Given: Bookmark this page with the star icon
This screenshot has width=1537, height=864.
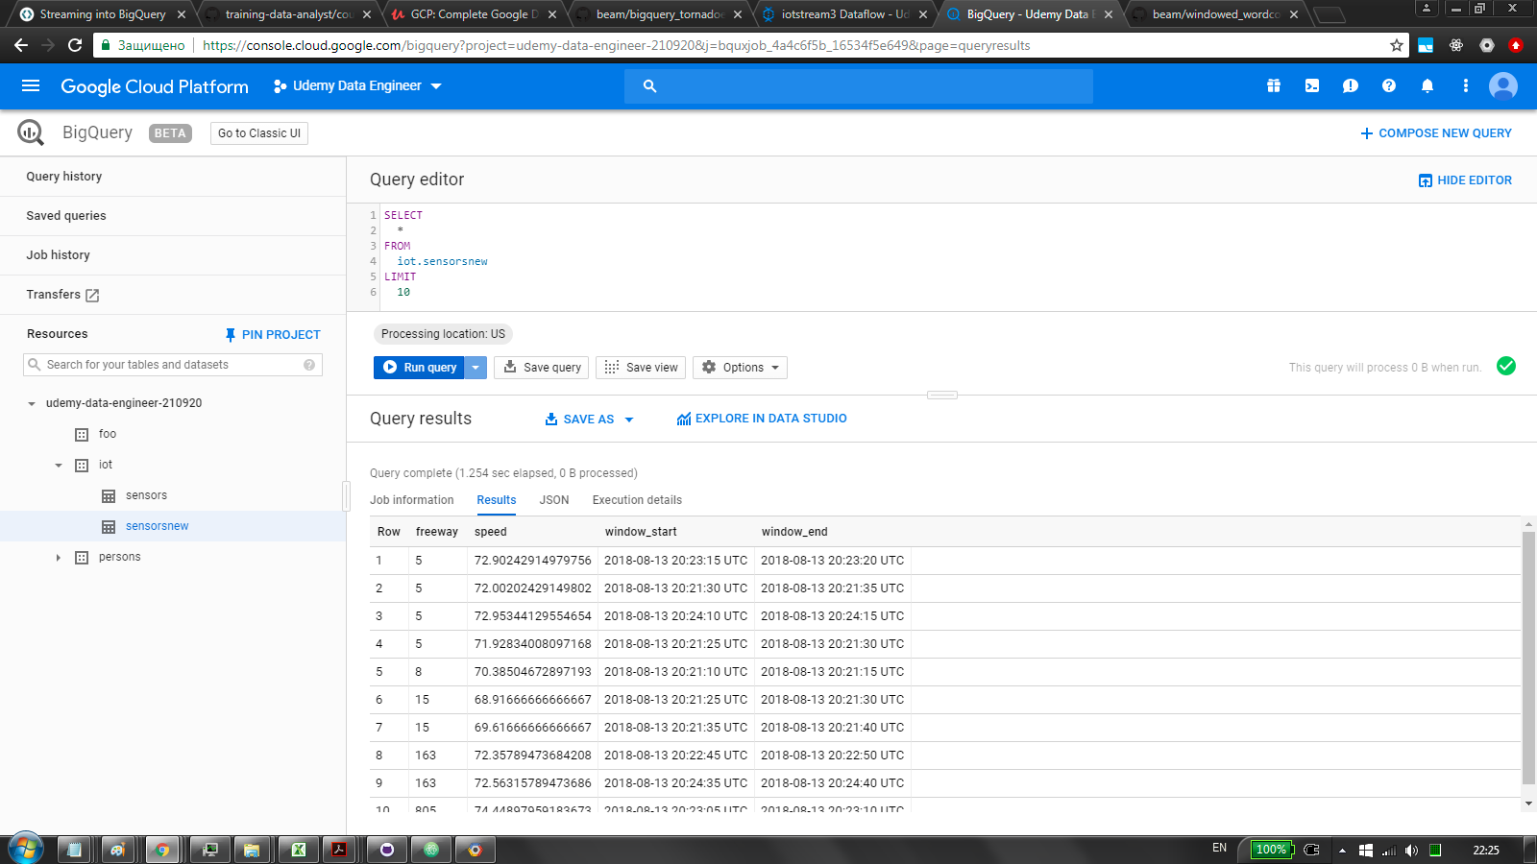Looking at the screenshot, I should tap(1397, 45).
